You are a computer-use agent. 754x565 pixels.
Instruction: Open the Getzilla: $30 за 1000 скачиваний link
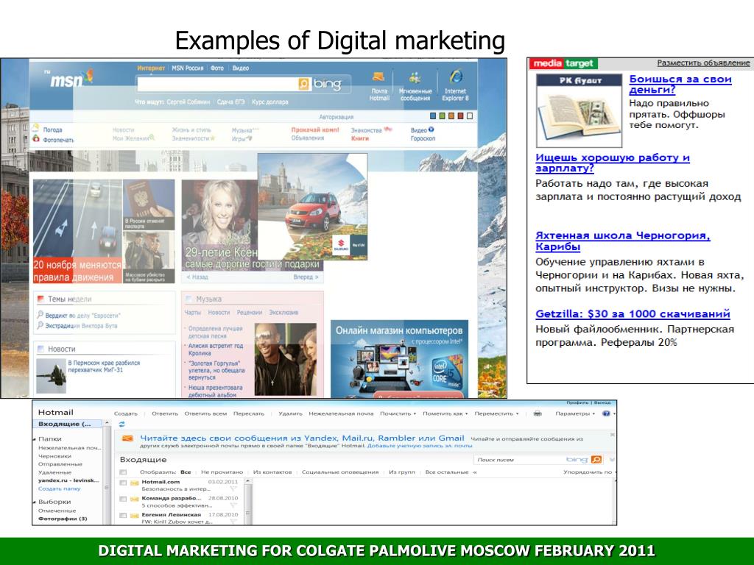633,314
